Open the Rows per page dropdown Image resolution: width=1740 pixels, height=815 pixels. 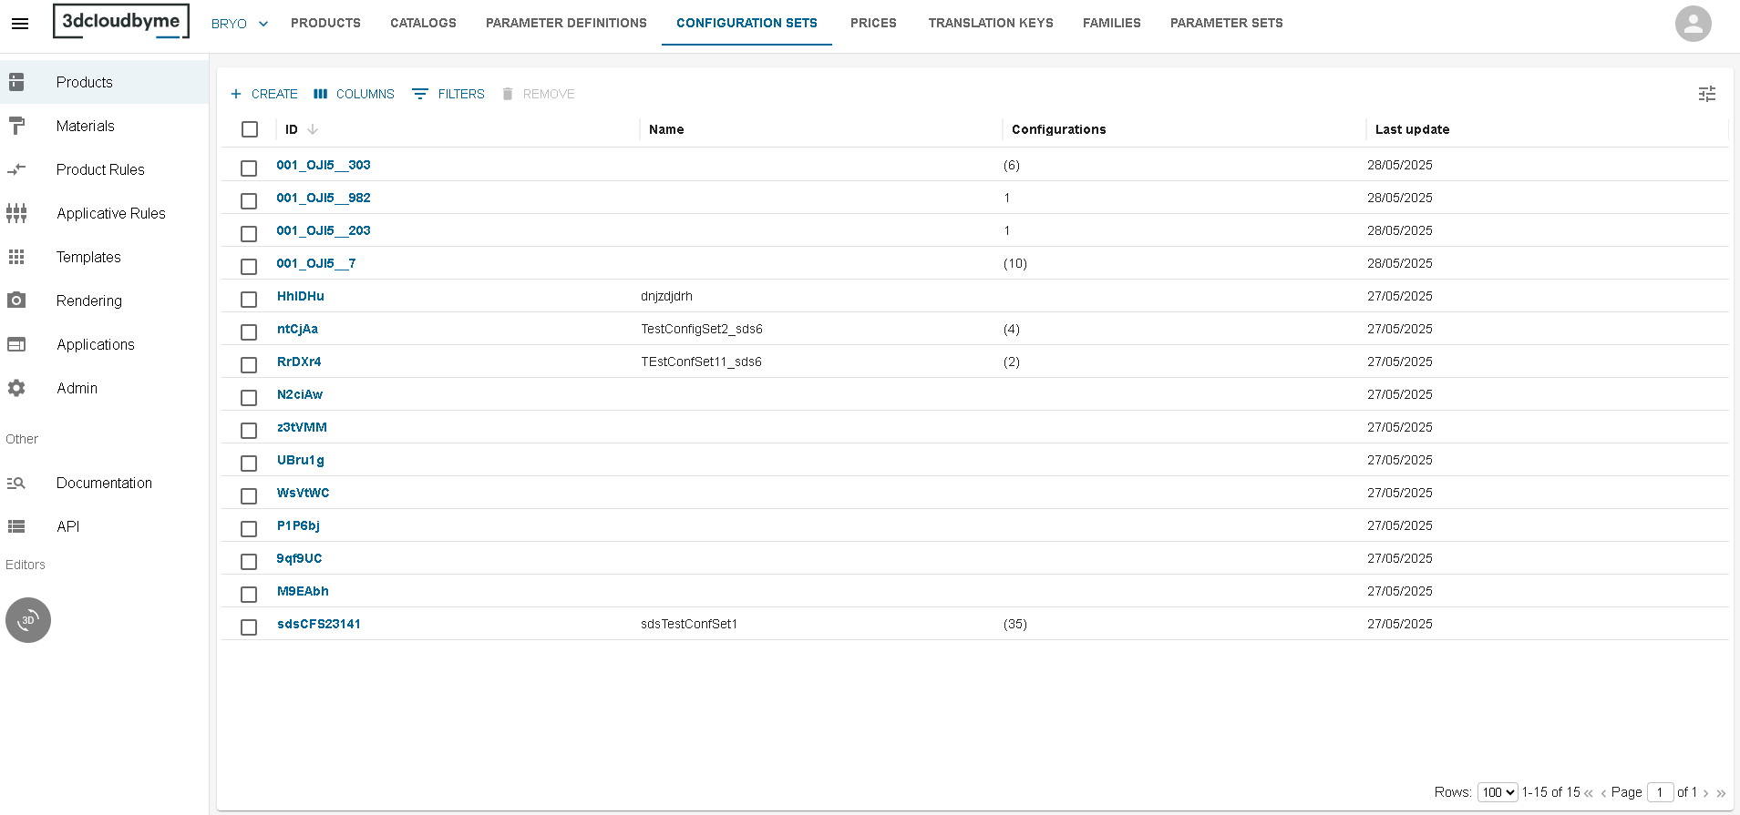click(x=1498, y=792)
